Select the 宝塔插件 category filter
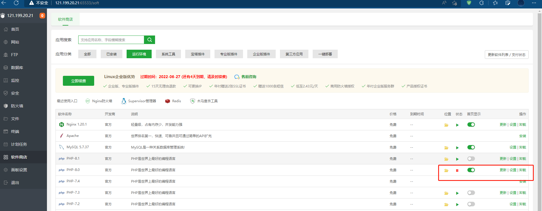Image resolution: width=542 pixels, height=211 pixels. [198, 54]
